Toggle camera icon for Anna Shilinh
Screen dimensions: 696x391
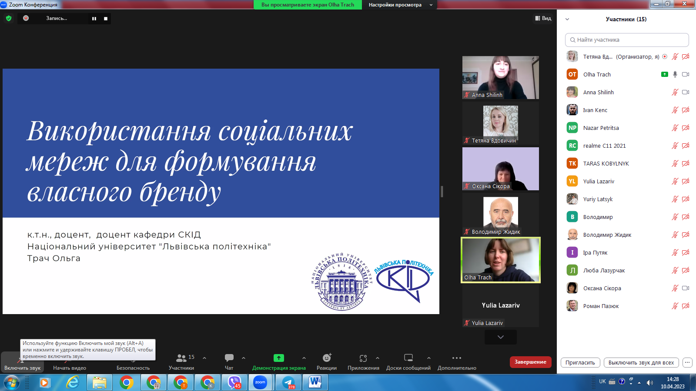686,92
